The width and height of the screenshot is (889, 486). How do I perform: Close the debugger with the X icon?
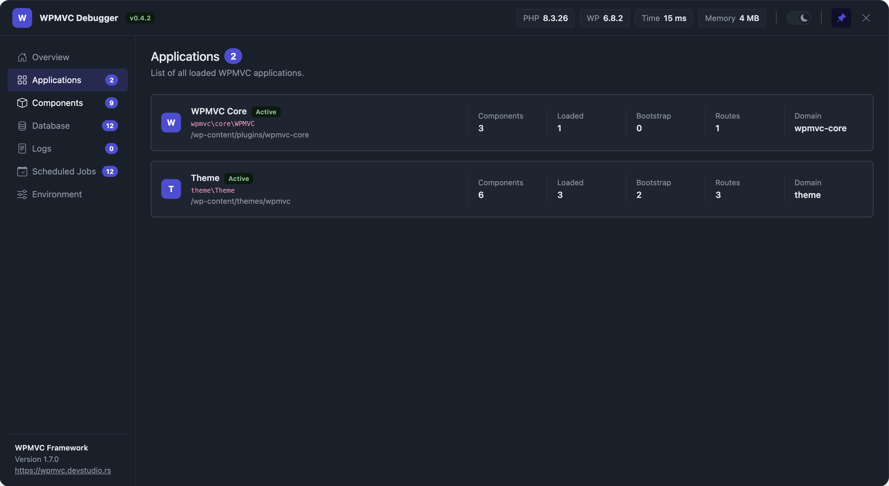click(x=866, y=18)
